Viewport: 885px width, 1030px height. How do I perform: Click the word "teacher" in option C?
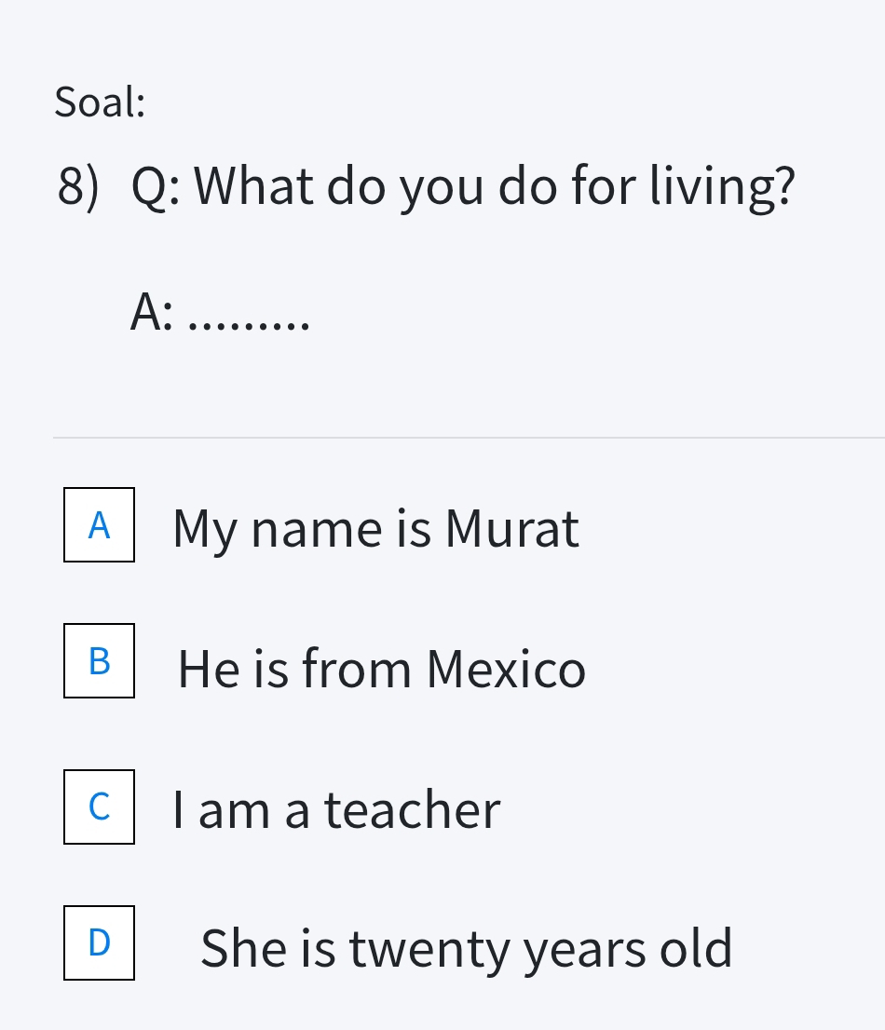412,809
